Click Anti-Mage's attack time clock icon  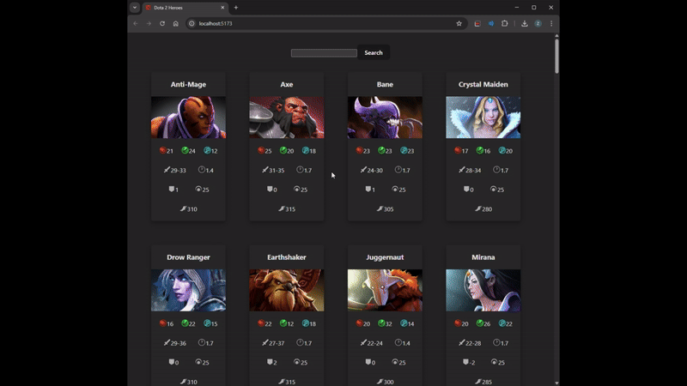point(202,169)
